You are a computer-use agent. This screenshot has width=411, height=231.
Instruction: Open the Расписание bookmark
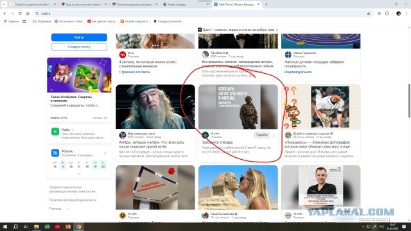(x=69, y=21)
